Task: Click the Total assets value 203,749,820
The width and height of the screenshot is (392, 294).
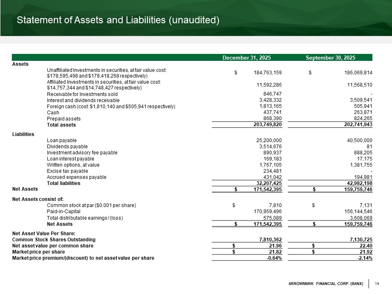Action: [x=266, y=125]
